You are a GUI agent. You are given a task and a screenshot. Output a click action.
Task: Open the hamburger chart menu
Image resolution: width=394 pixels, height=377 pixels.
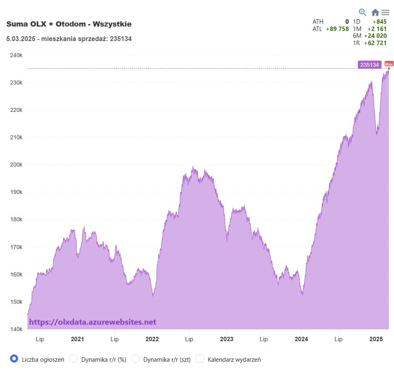click(386, 12)
